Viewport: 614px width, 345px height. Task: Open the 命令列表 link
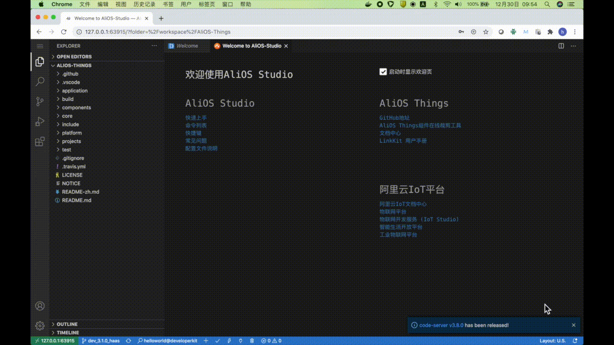pos(196,125)
